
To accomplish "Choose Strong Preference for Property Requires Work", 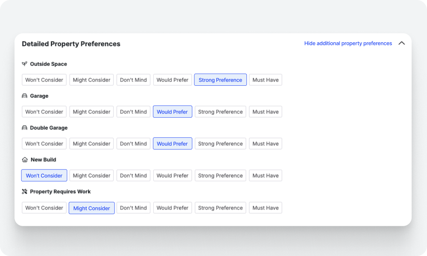I will (x=220, y=208).
